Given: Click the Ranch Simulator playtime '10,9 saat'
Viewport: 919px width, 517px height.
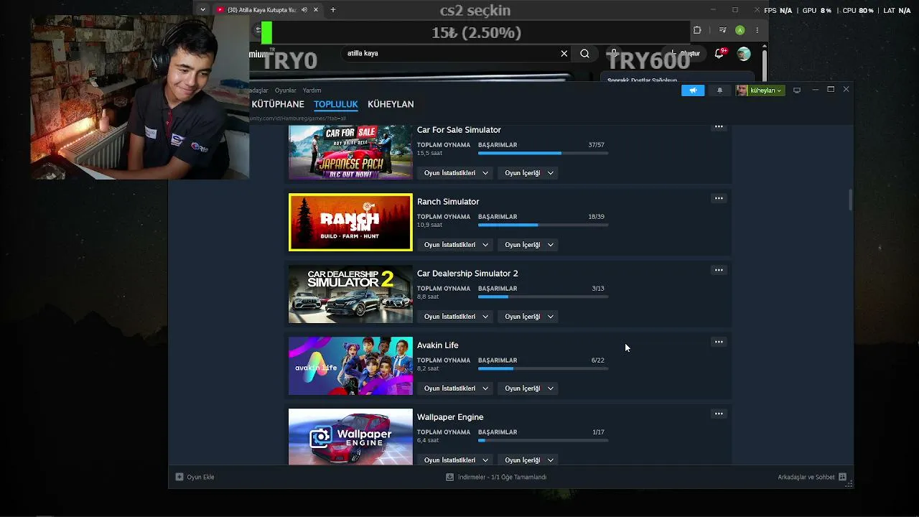Looking at the screenshot, I should click(x=429, y=225).
